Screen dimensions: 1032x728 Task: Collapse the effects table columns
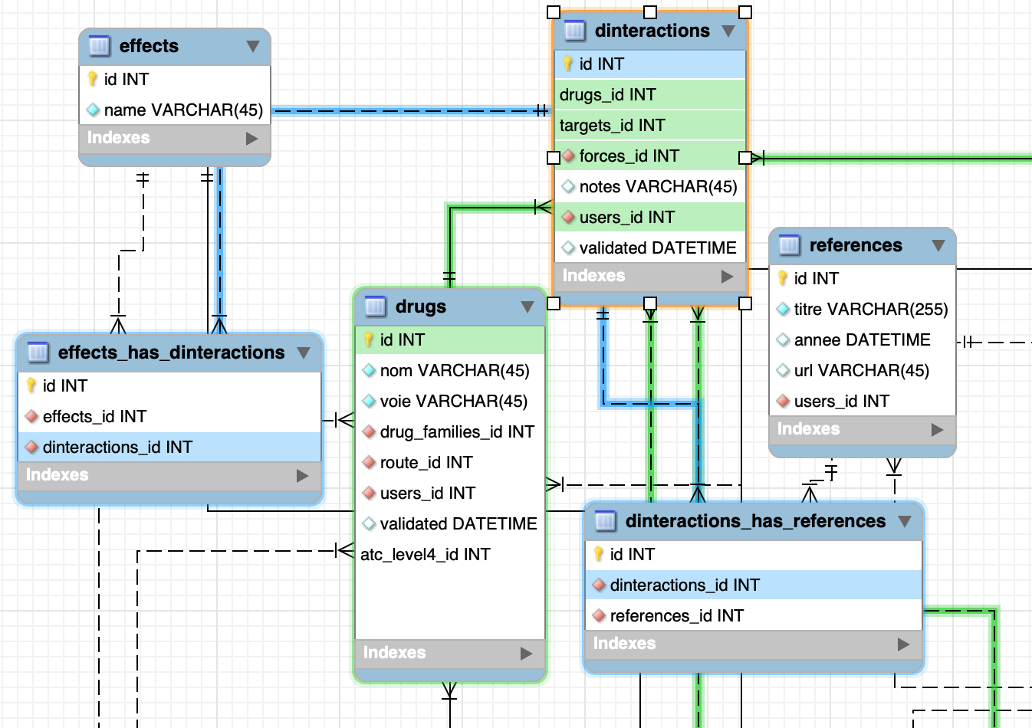pyautogui.click(x=253, y=47)
